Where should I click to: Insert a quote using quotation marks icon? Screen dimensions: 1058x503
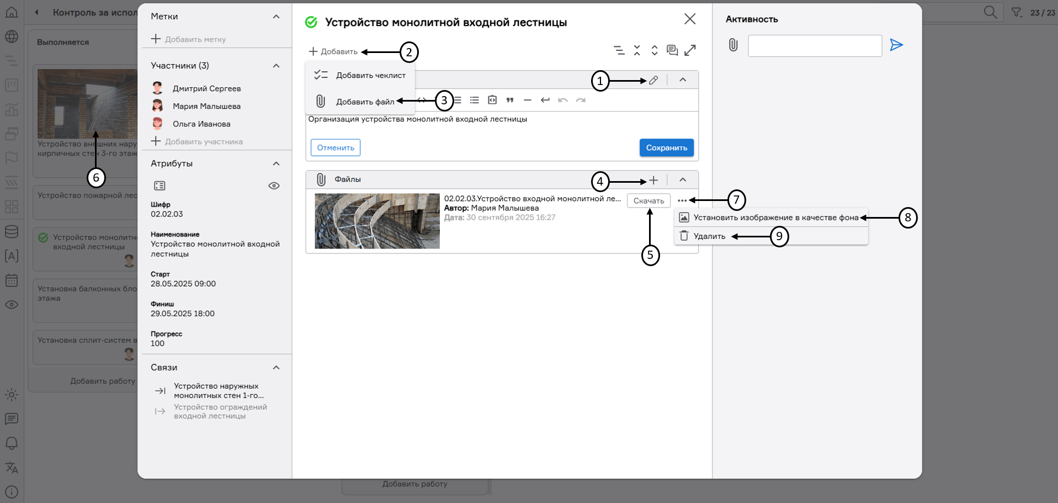point(510,100)
